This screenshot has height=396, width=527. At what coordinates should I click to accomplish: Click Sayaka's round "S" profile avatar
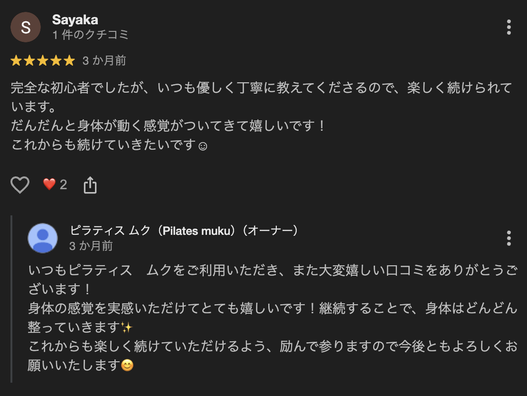pyautogui.click(x=26, y=27)
